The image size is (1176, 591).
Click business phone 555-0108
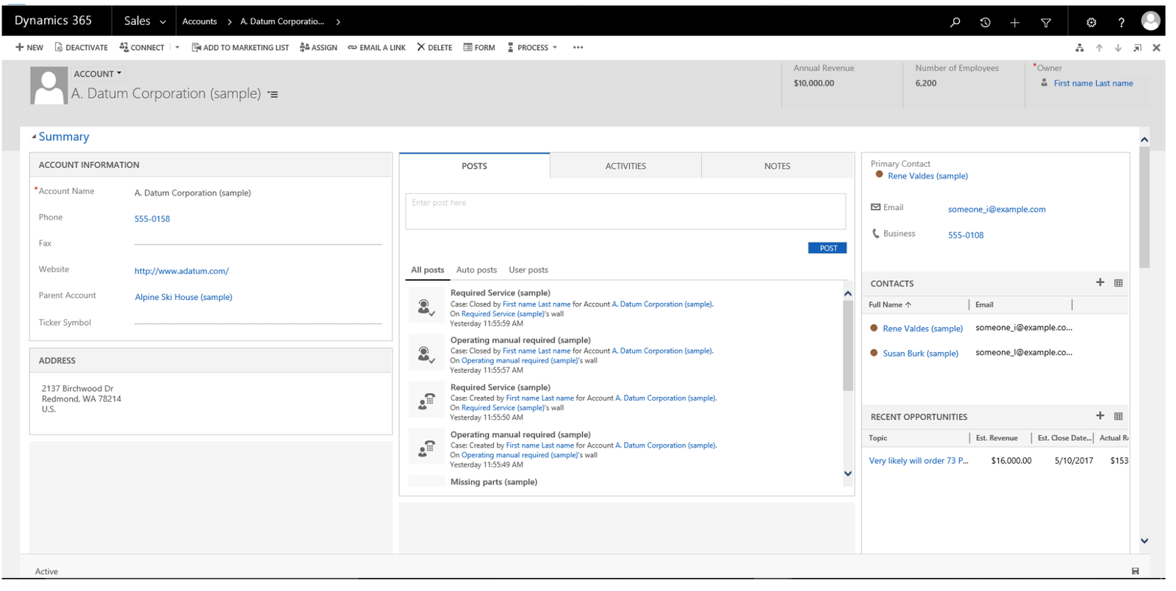pyautogui.click(x=966, y=235)
